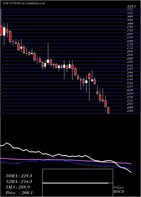
Task: Click the 260 price axis label
Action: [x=130, y=59]
